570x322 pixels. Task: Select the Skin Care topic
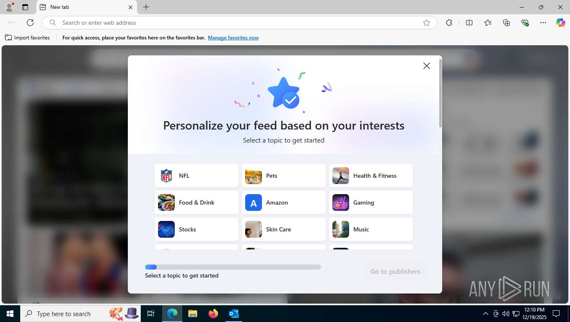tap(284, 229)
